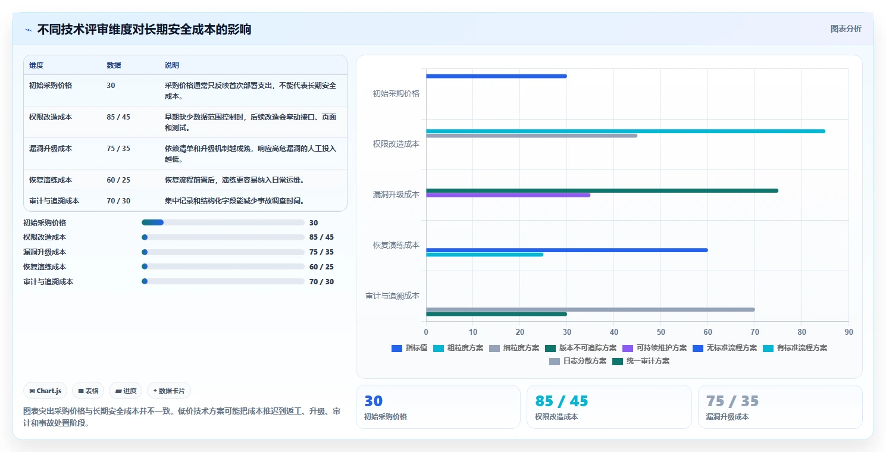This screenshot has width=886, height=452.
Task: Click the 说明 table column header
Action: 172,65
